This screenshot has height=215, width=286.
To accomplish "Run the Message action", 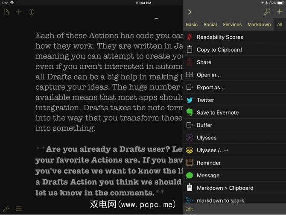I will click(x=234, y=175).
